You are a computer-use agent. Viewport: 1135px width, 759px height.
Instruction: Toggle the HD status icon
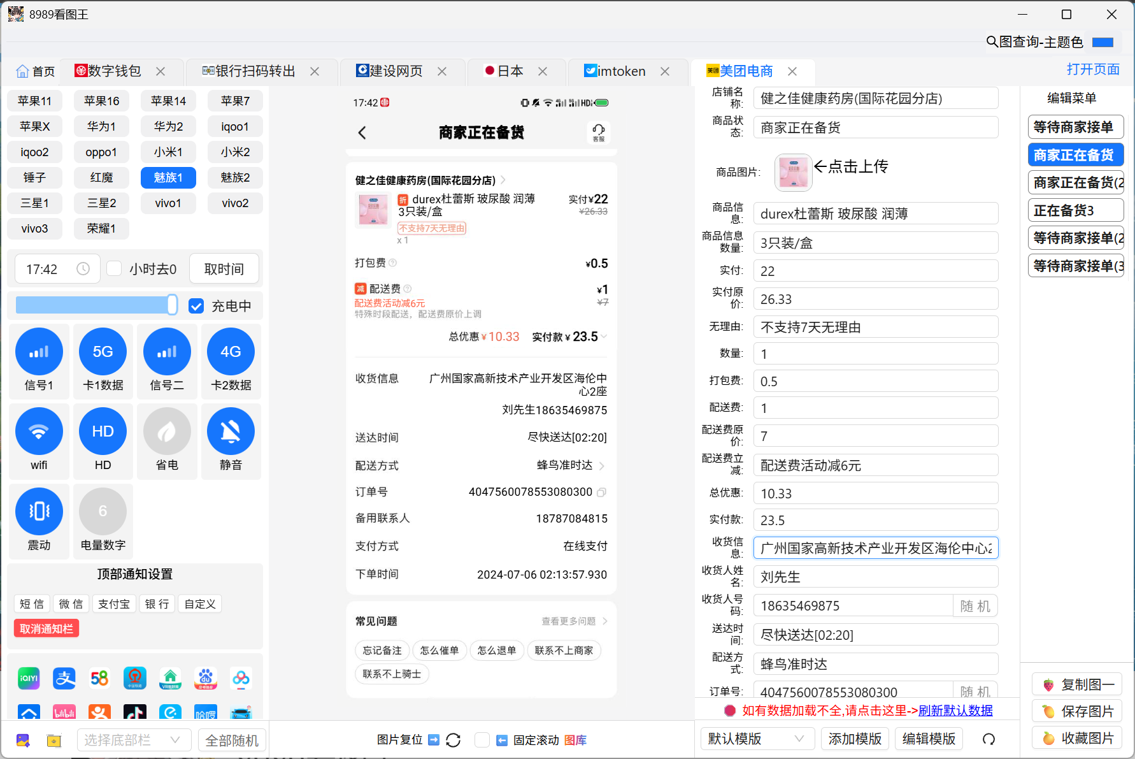click(x=103, y=431)
